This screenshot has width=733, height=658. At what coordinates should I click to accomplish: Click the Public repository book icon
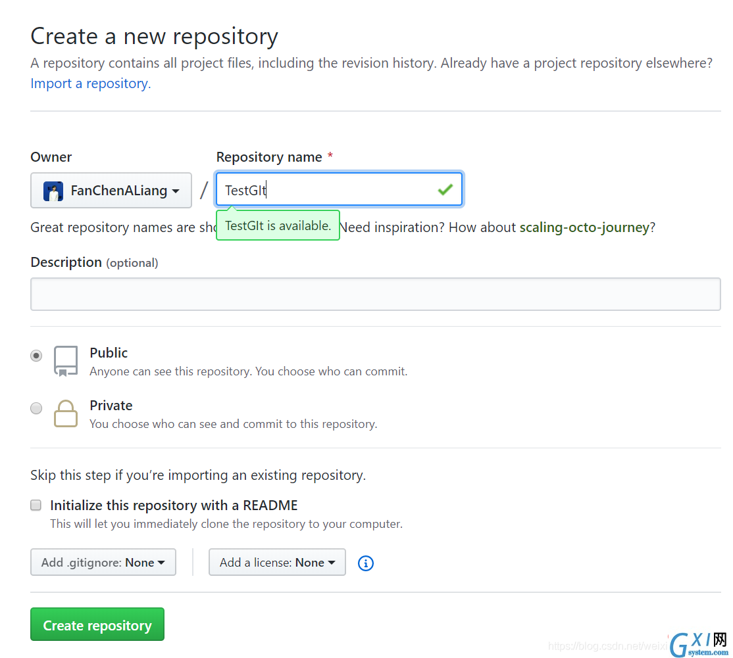66,361
